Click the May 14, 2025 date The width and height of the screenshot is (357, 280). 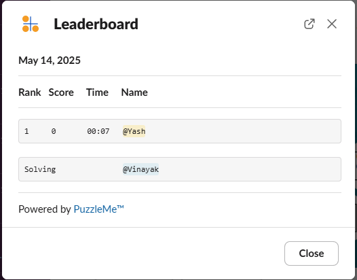50,60
